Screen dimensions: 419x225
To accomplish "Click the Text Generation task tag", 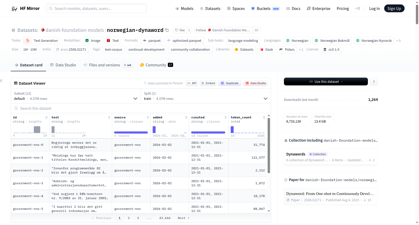I will [x=42, y=41].
